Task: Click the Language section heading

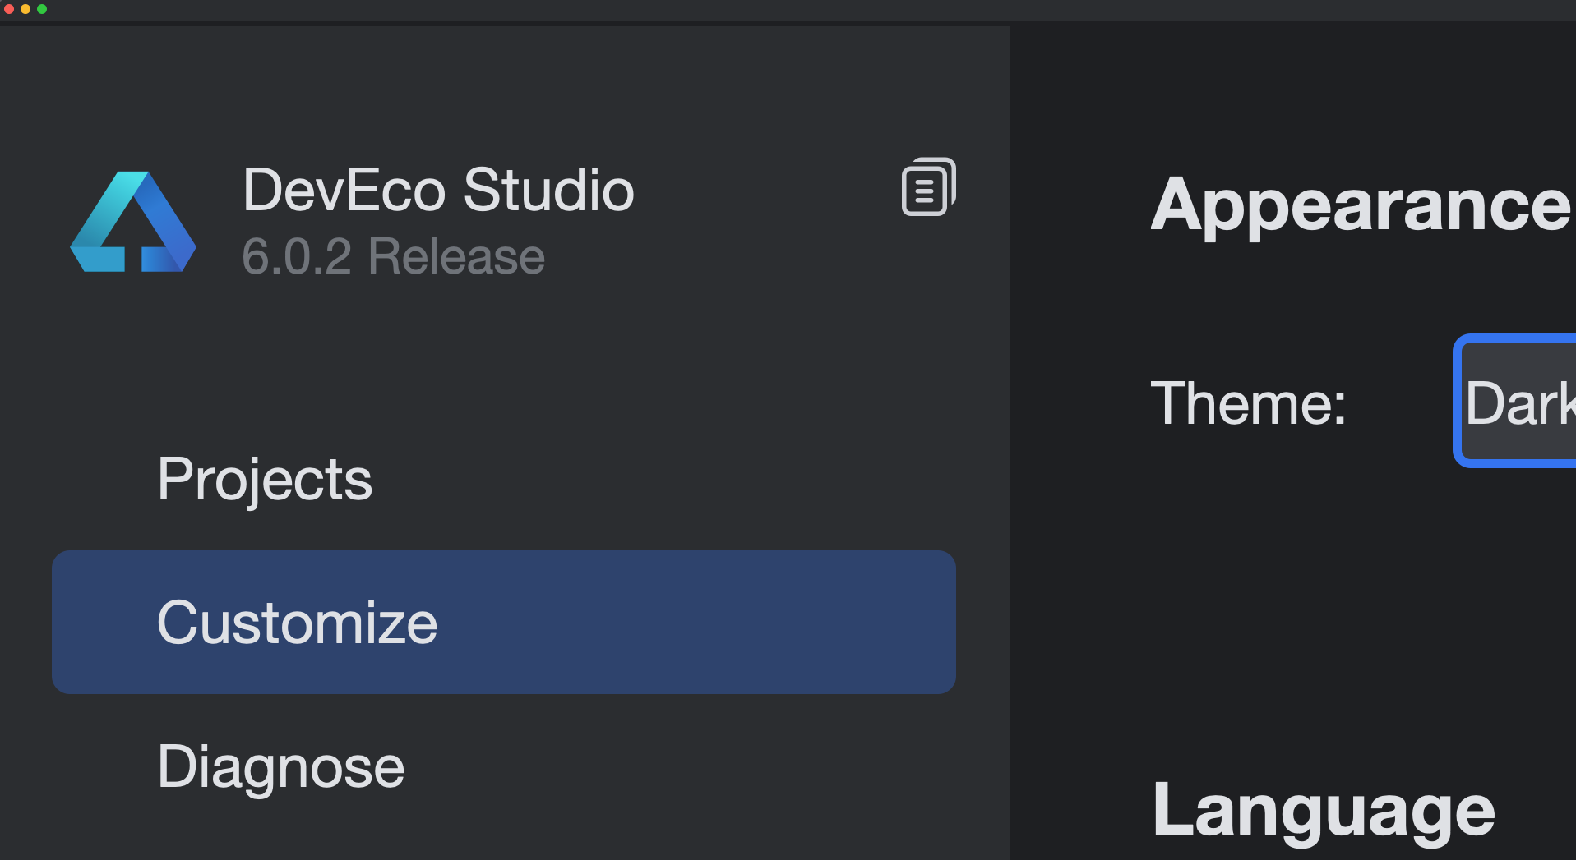Action: pos(1324,811)
